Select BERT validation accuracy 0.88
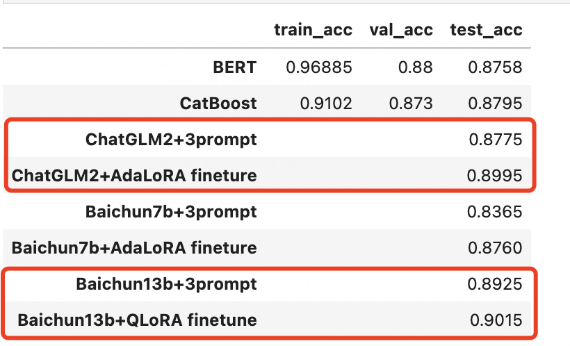570x346 pixels. [415, 67]
